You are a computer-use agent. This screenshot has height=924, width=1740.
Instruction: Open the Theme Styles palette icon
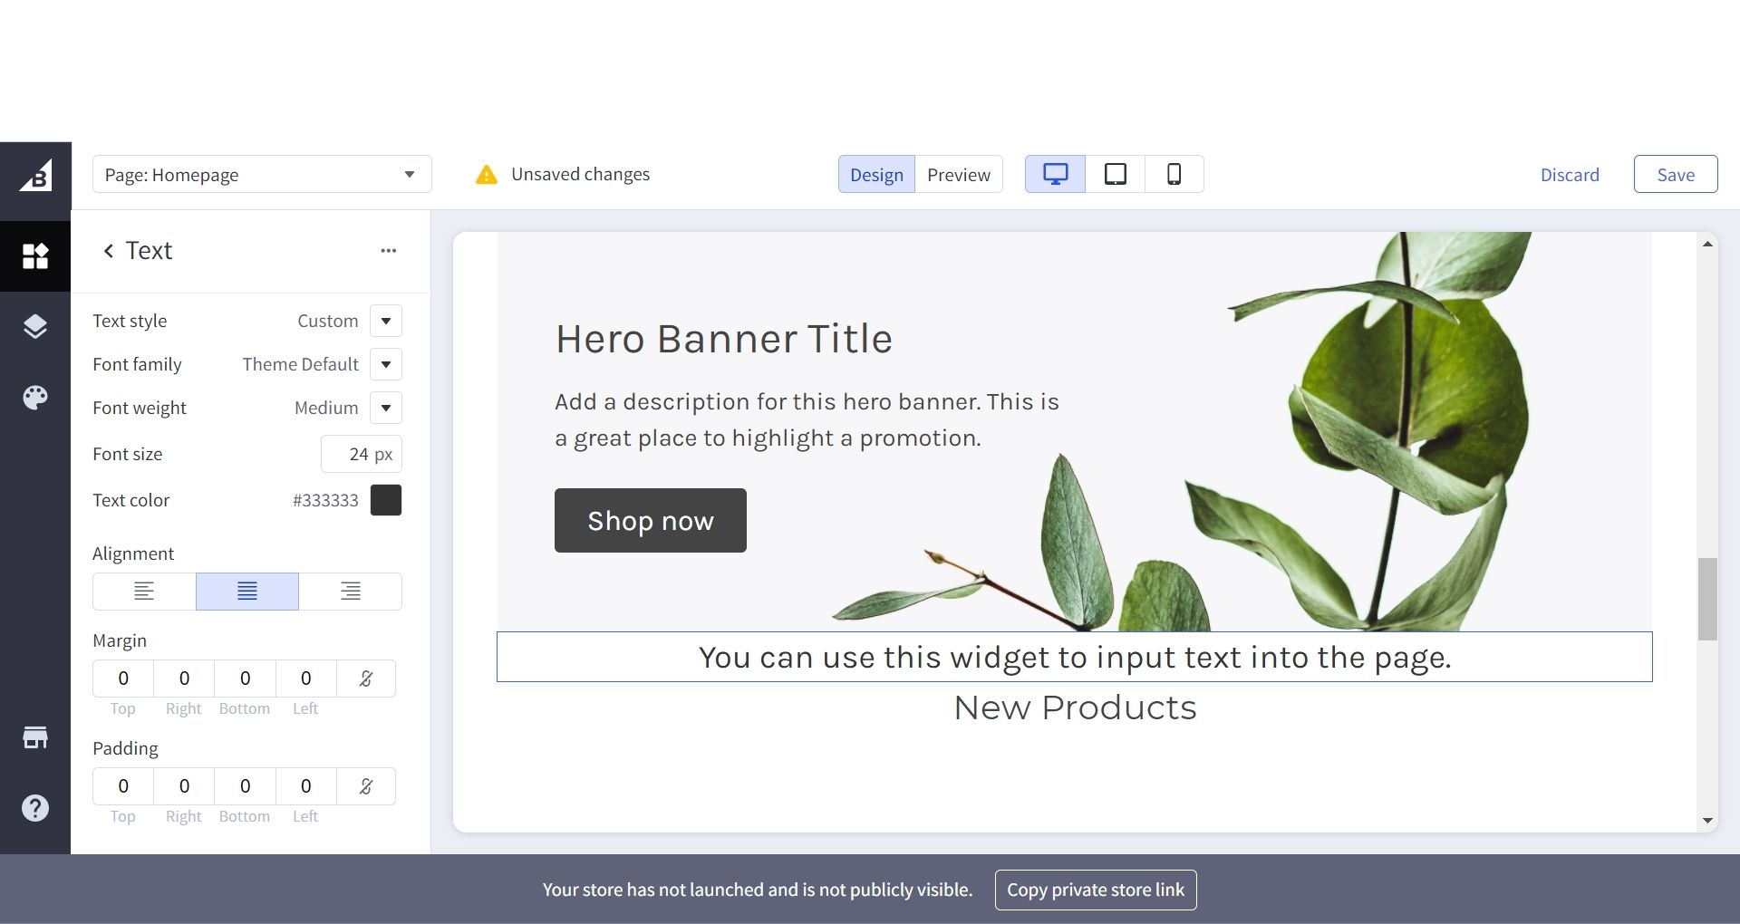pos(35,398)
